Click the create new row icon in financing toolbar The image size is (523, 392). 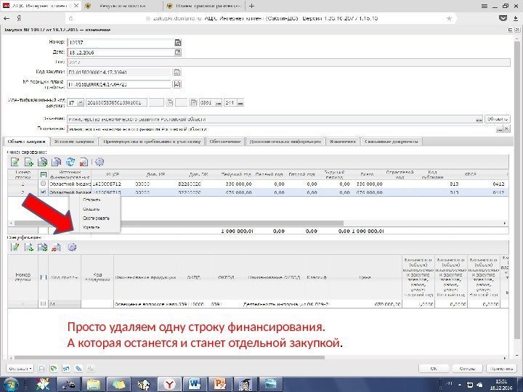click(x=29, y=162)
